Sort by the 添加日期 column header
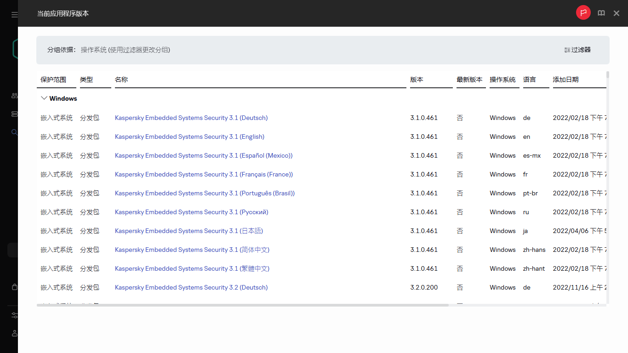This screenshot has width=628, height=353. [565, 80]
